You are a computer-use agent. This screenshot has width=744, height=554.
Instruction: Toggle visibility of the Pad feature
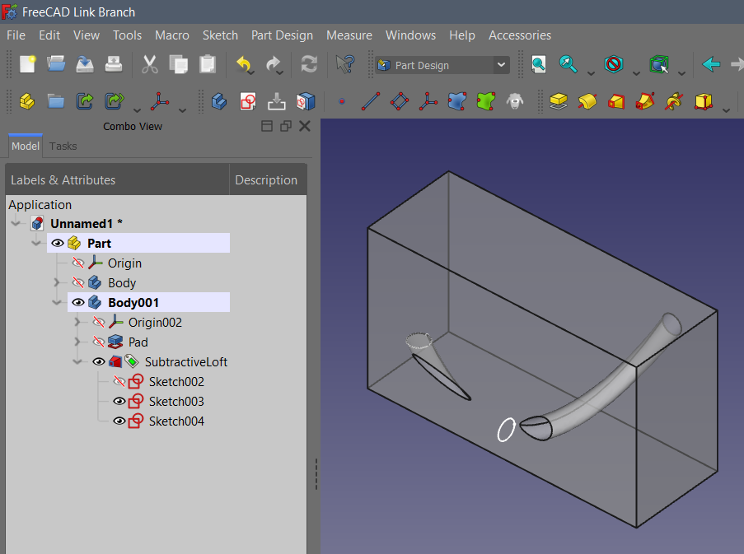click(x=96, y=342)
